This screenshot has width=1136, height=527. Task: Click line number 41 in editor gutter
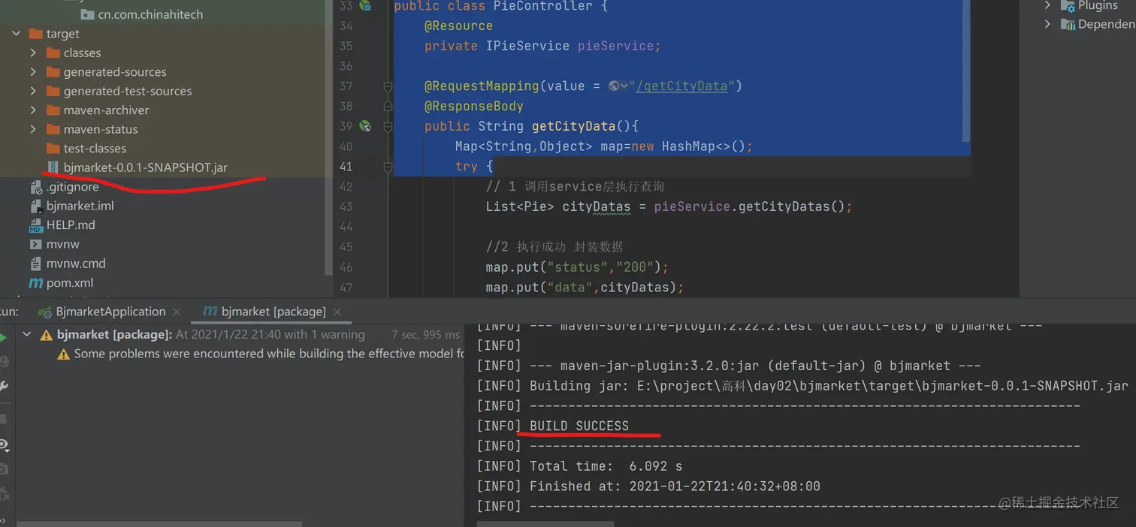coord(346,167)
